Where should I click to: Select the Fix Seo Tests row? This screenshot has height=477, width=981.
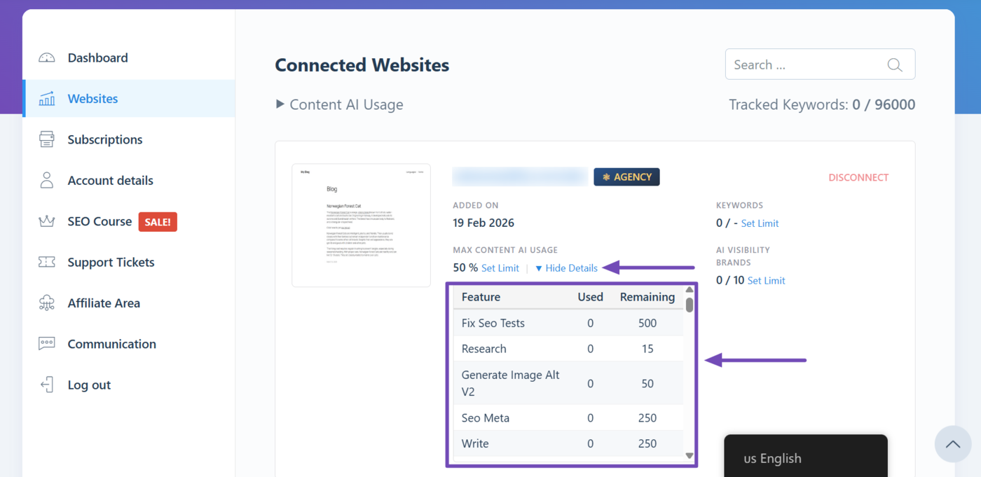[568, 323]
